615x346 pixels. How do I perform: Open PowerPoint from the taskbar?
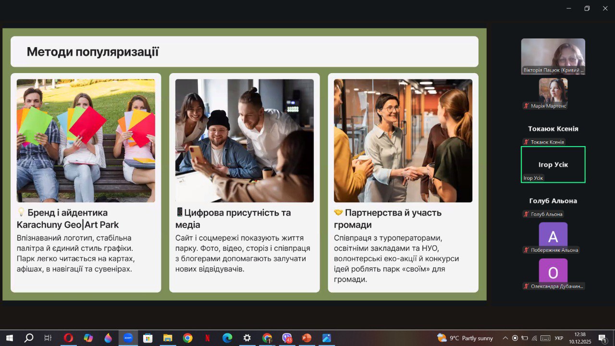point(307,338)
